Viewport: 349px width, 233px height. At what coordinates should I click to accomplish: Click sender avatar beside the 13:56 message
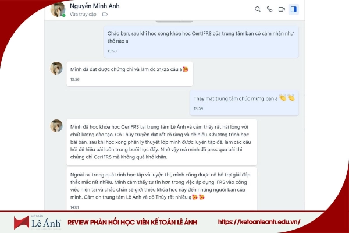[56, 68]
